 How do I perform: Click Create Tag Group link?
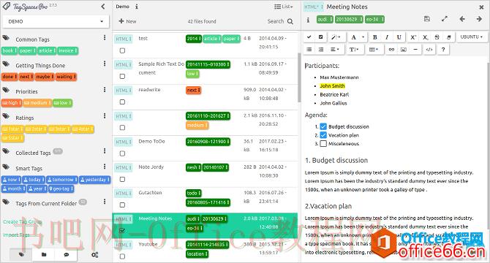point(22,221)
